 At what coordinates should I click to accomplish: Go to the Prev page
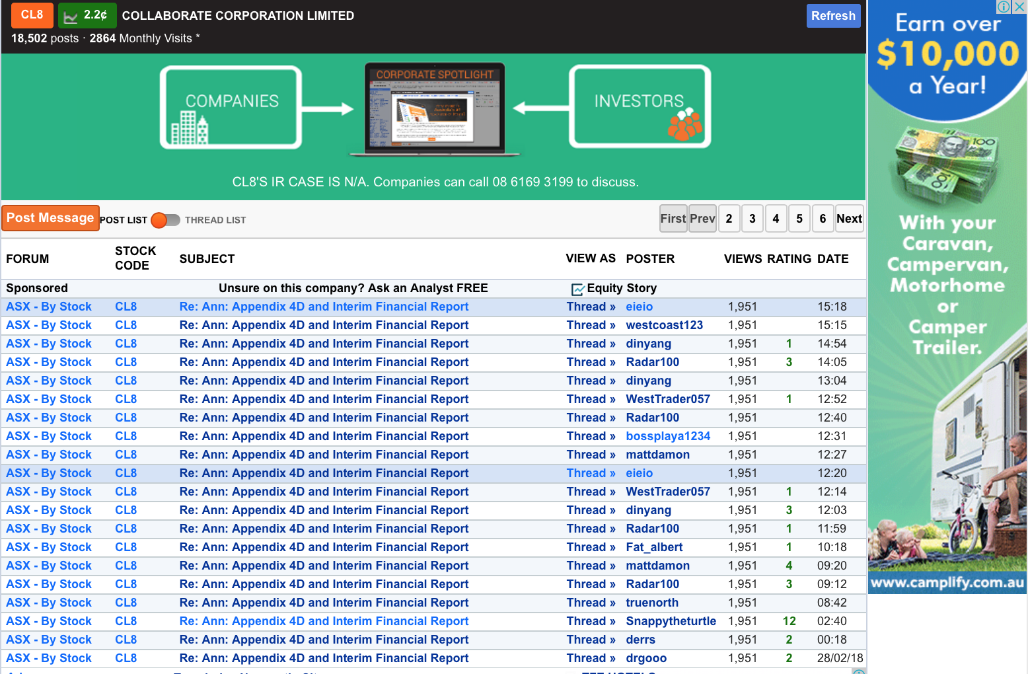(x=702, y=219)
